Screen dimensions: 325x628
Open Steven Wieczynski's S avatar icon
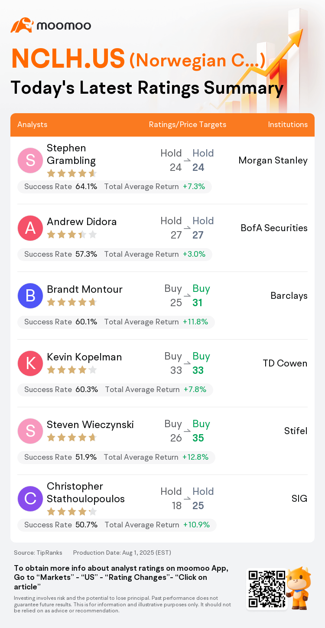click(x=30, y=431)
